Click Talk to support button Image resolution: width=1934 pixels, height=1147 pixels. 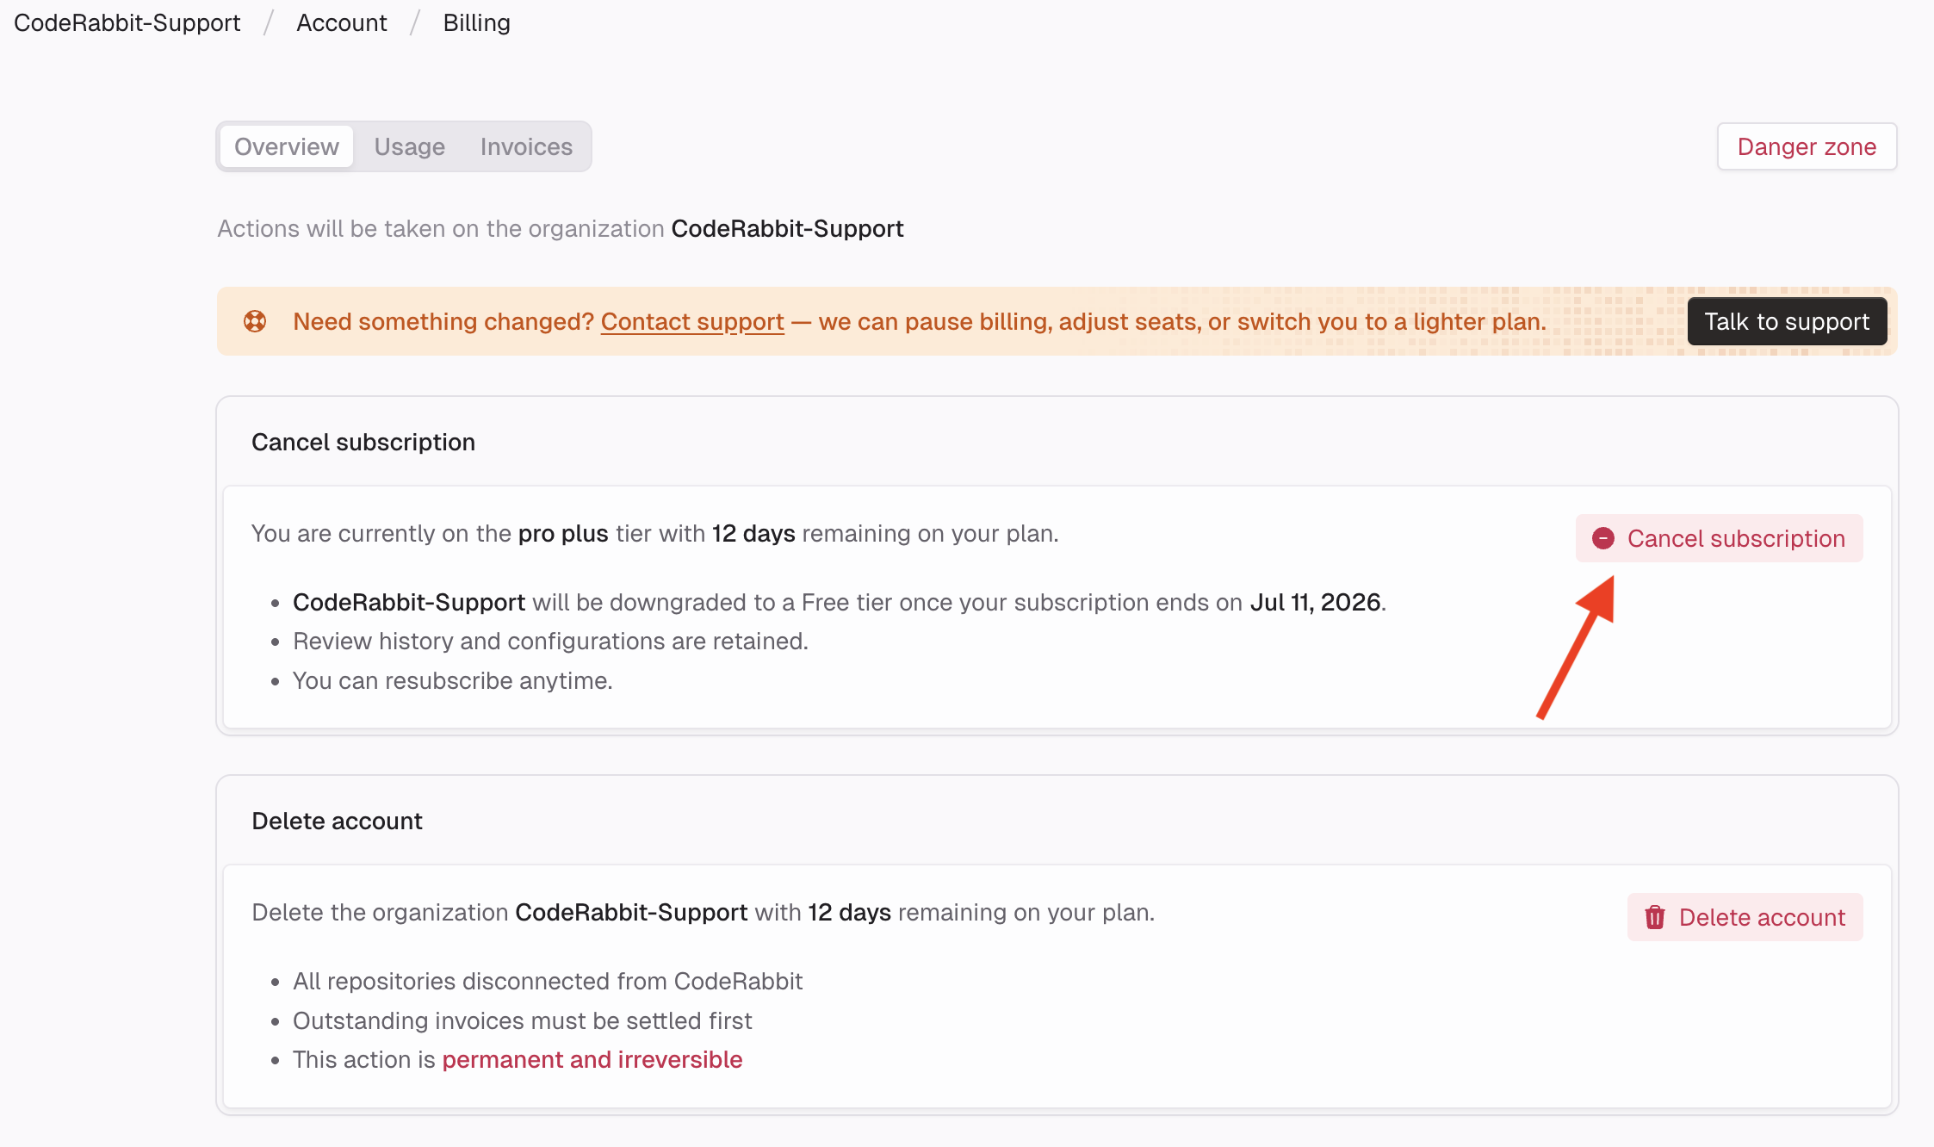coord(1787,321)
